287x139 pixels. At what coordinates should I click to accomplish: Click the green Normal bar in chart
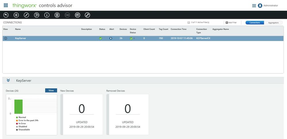click(18, 106)
